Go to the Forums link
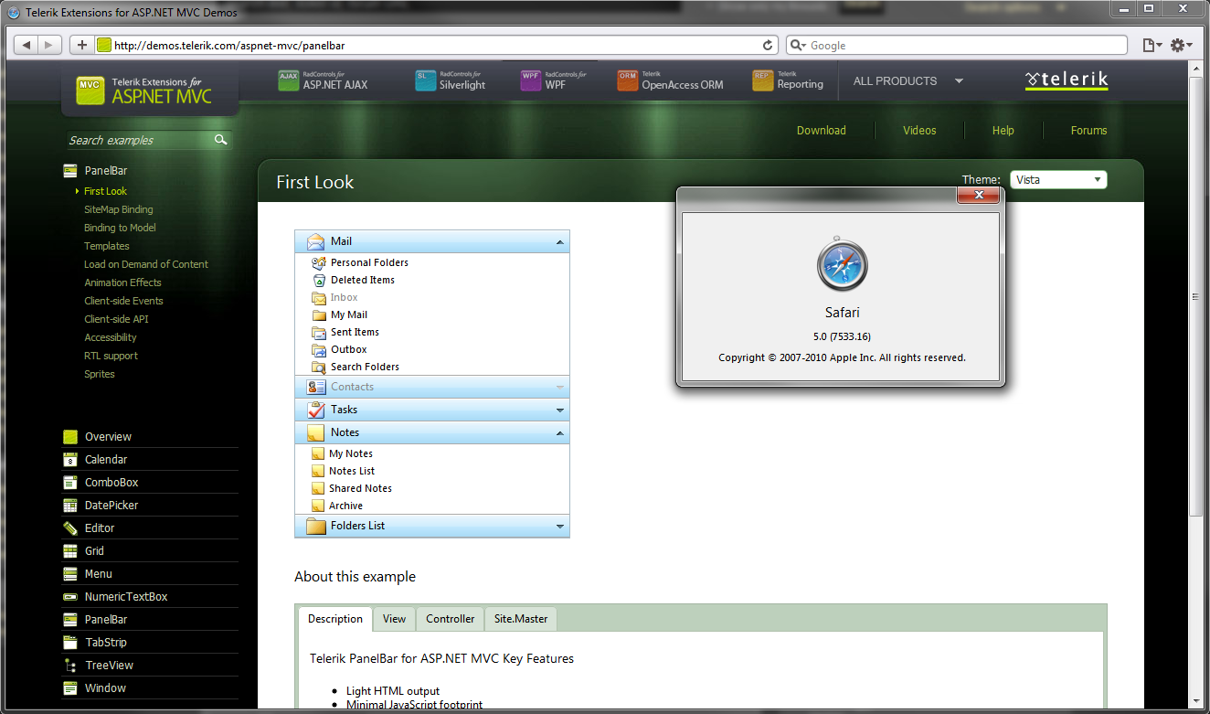 pyautogui.click(x=1088, y=131)
